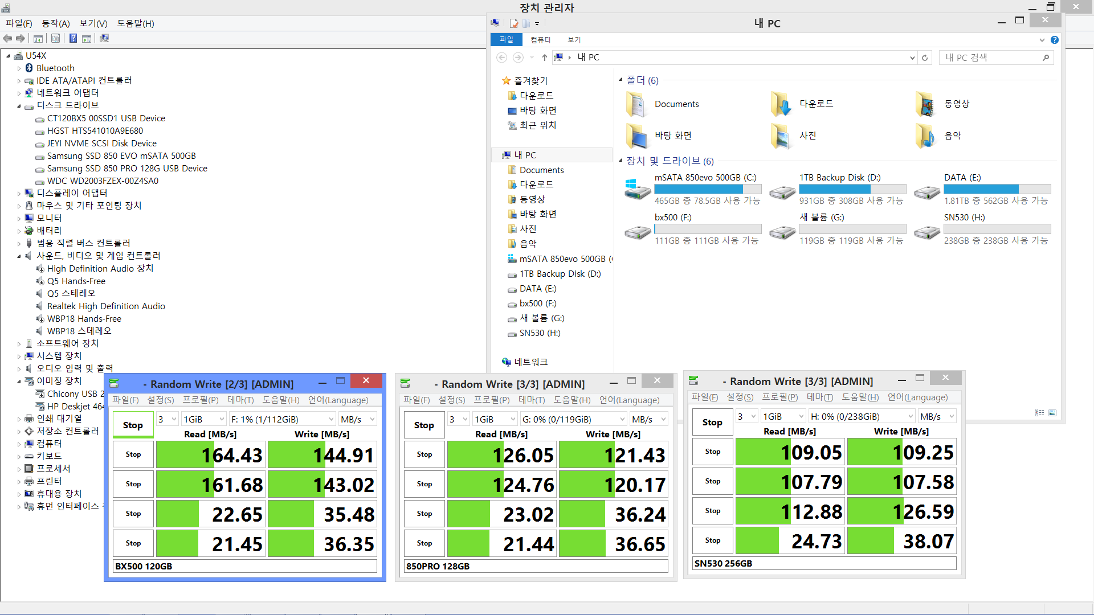This screenshot has height=615, width=1094.
Task: Open the test count dropdown in BX500 window
Action: [x=167, y=419]
